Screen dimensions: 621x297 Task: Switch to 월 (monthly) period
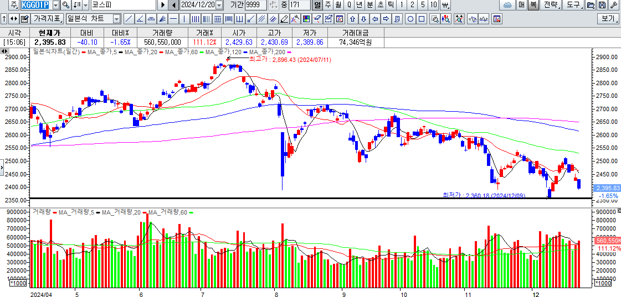(x=338, y=5)
